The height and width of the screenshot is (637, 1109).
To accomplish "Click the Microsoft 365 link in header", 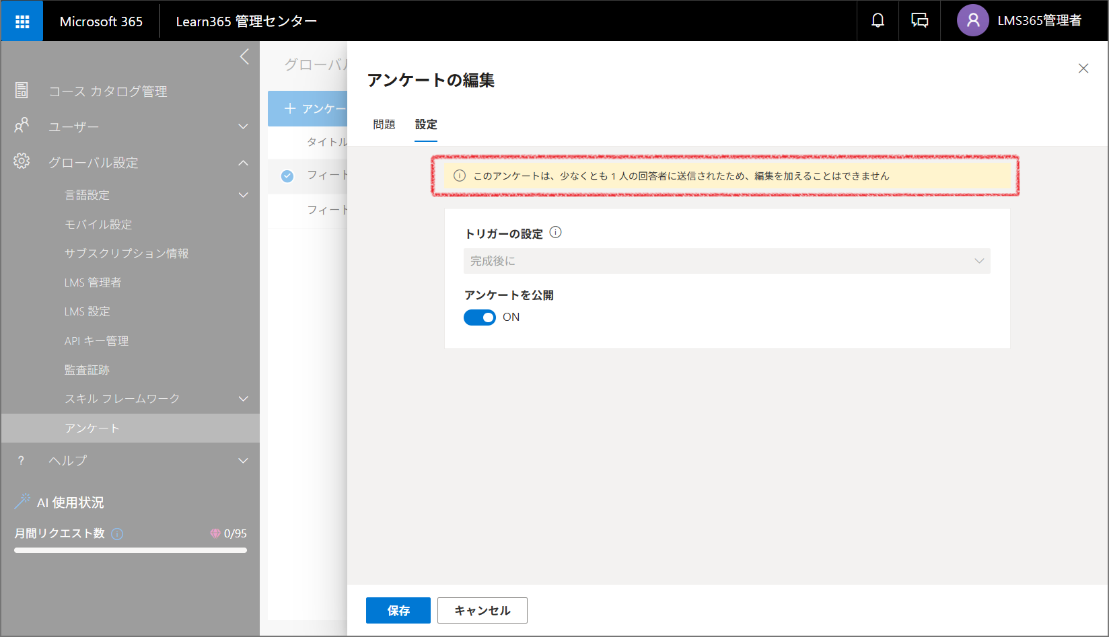I will coord(101,22).
